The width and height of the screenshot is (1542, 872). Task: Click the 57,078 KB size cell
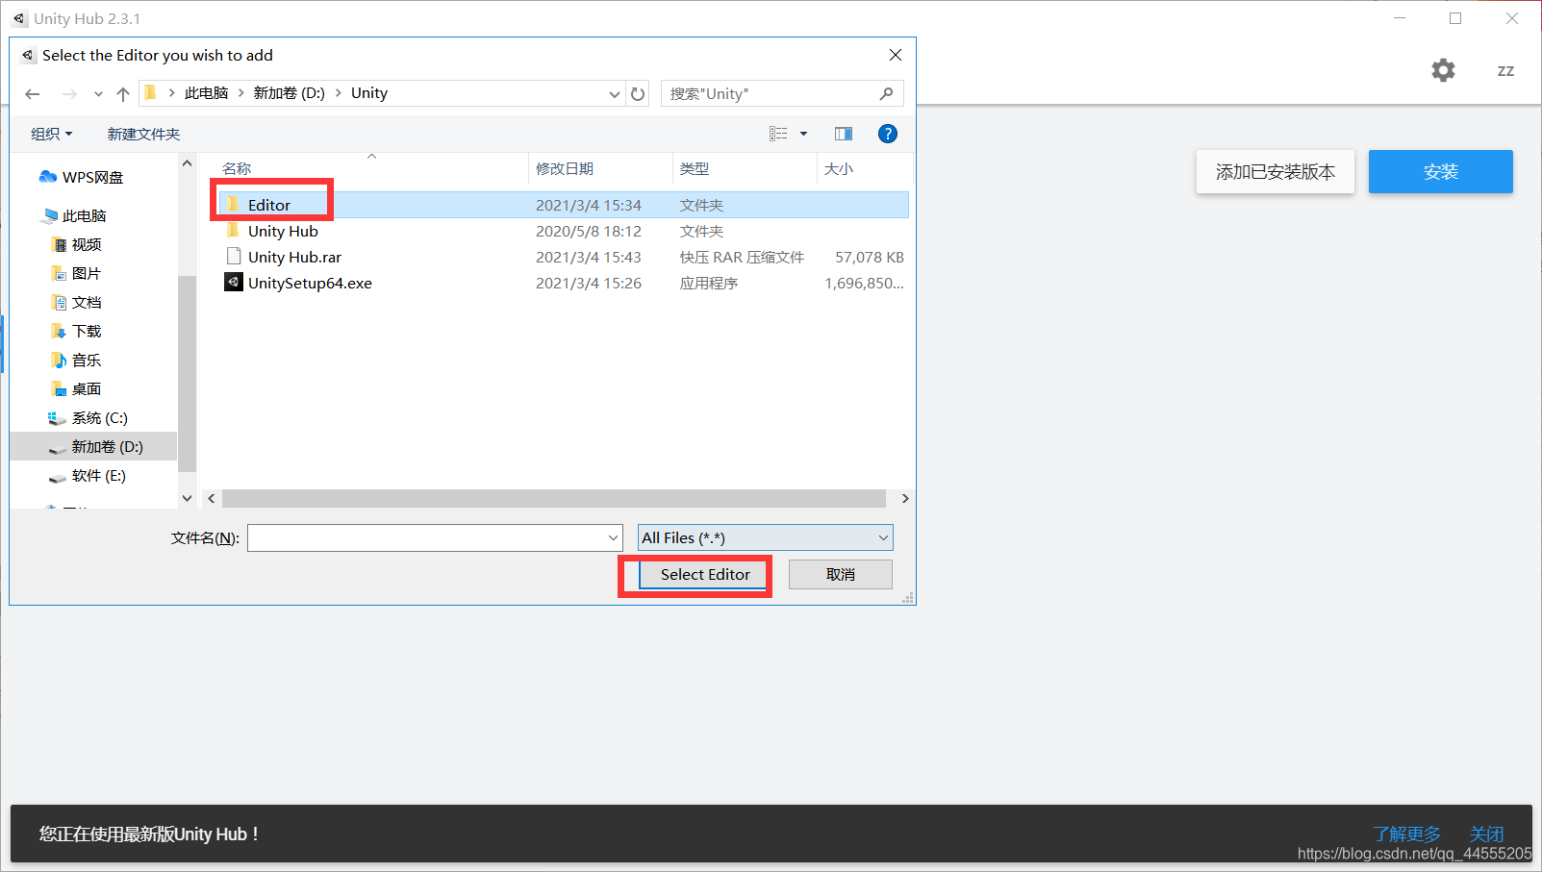(870, 257)
